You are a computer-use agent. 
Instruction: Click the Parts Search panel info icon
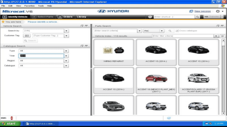[218, 26]
